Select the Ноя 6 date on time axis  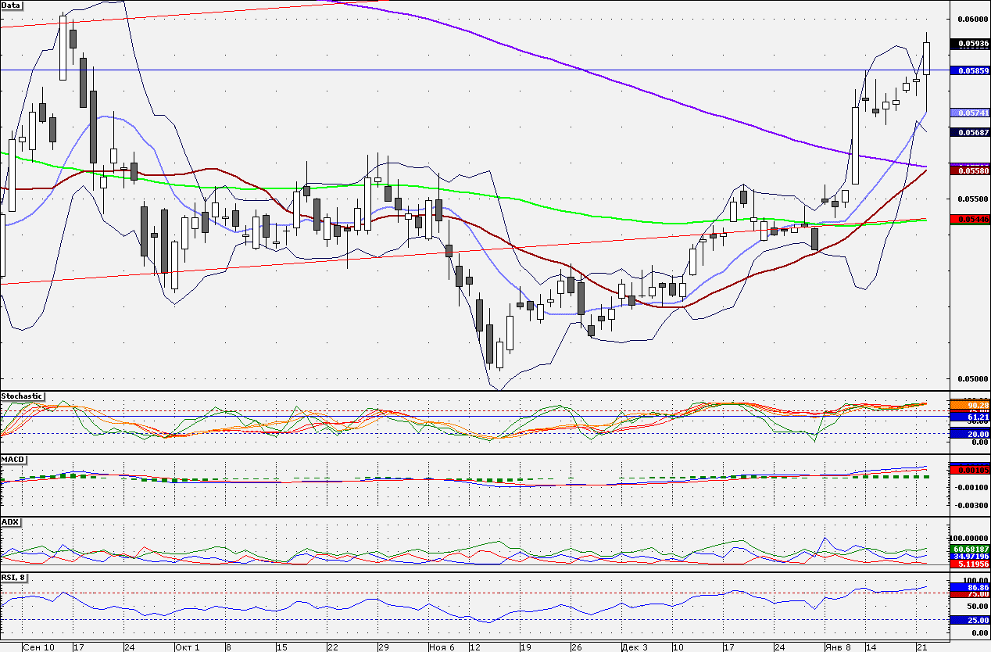tap(443, 647)
